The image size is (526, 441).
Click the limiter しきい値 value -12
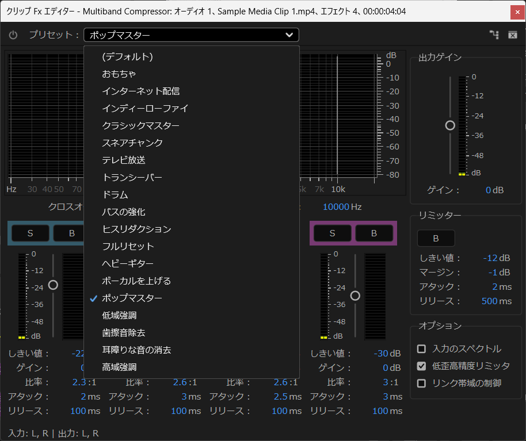click(490, 258)
